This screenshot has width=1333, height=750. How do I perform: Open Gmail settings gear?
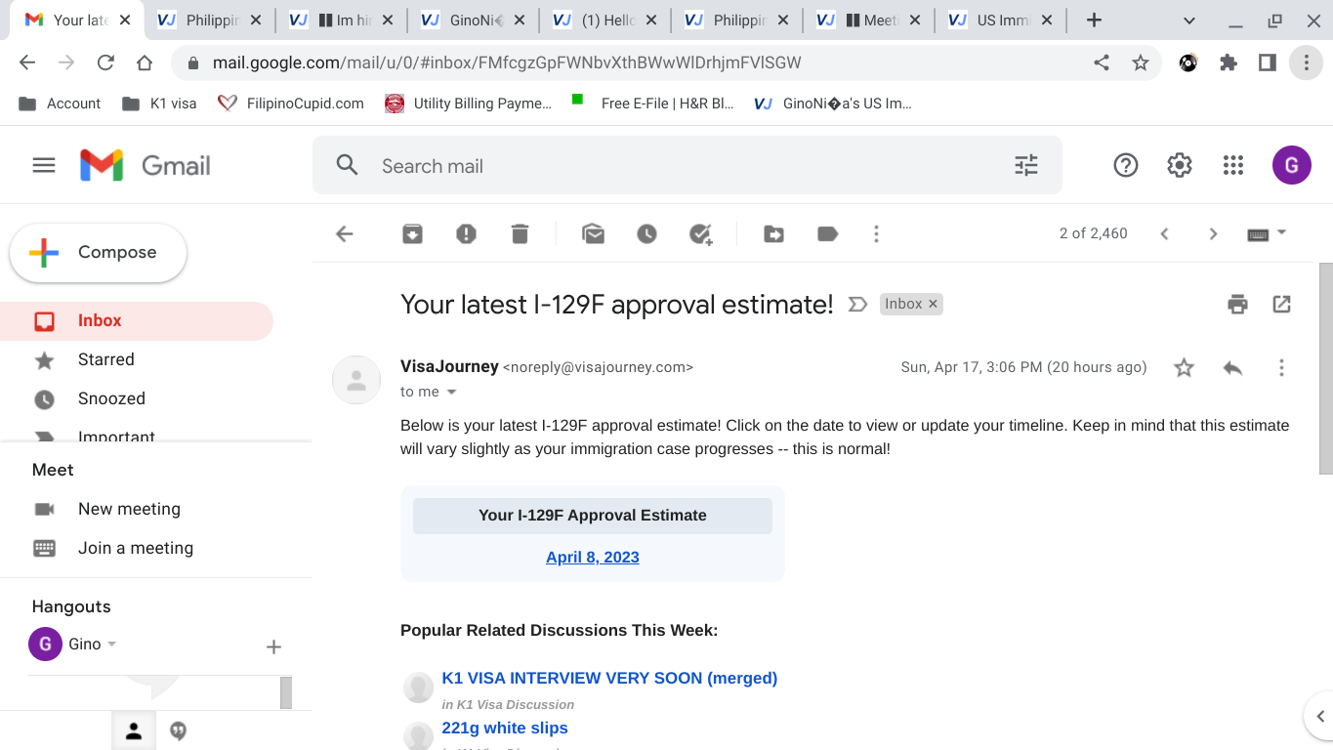click(x=1180, y=166)
